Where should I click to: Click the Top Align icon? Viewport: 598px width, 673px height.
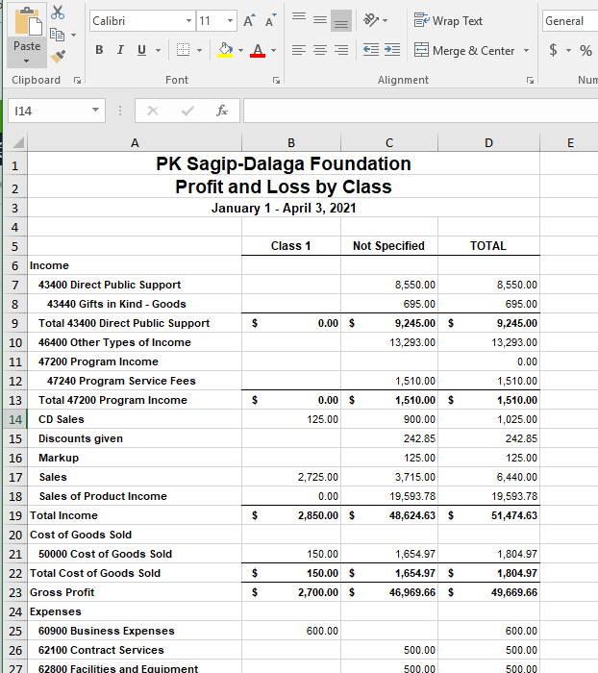click(x=298, y=20)
